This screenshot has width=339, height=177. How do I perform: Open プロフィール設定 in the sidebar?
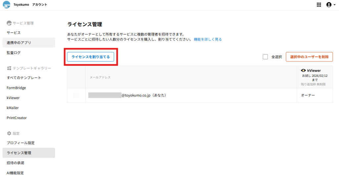click(21, 143)
